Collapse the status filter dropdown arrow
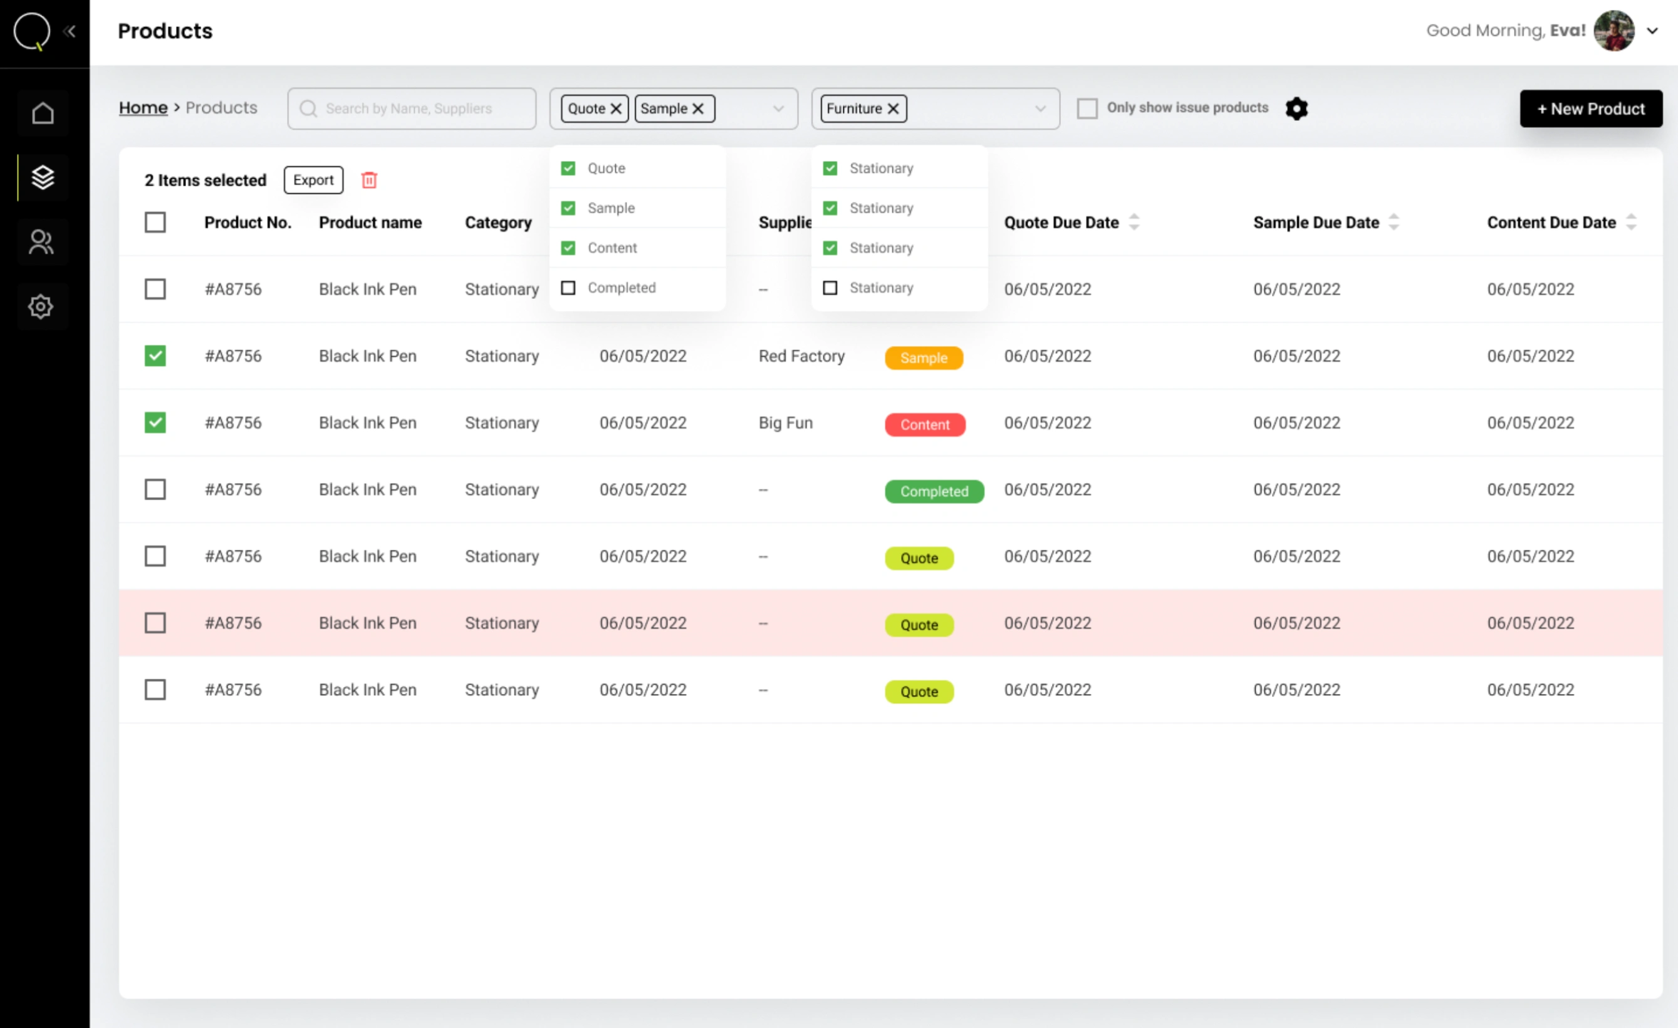Viewport: 1678px width, 1028px height. [778, 108]
